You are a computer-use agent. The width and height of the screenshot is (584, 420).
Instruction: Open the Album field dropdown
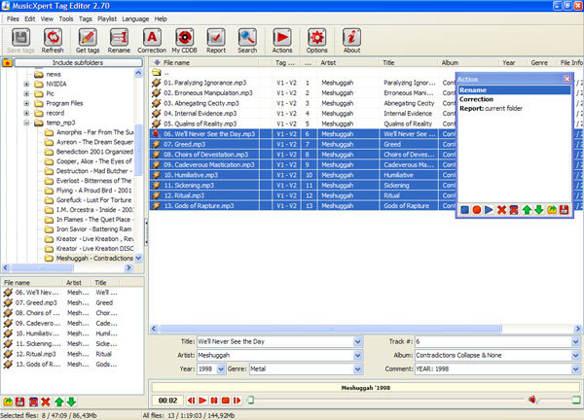pos(575,355)
